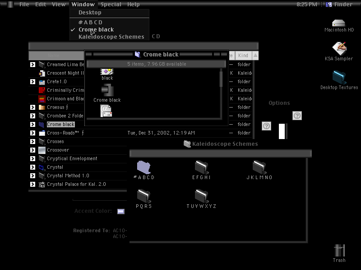Choose # A B C D in Window menu
This screenshot has height=270, width=361.
coord(109,22)
